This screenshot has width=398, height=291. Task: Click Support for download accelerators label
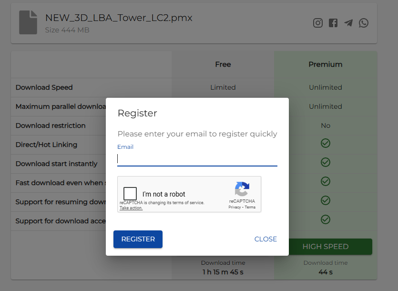61,221
